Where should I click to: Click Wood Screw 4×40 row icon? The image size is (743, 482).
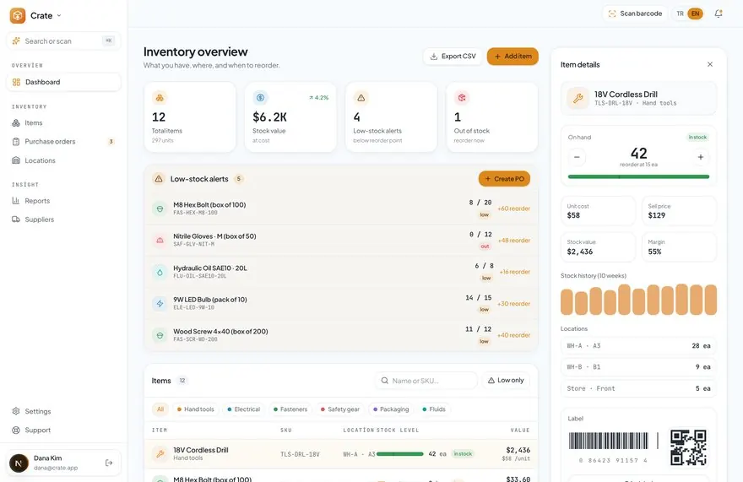160,335
